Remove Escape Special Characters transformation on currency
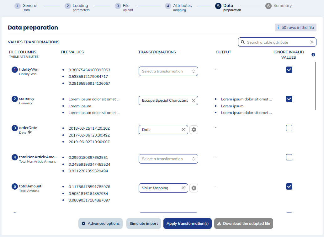 click(x=193, y=100)
